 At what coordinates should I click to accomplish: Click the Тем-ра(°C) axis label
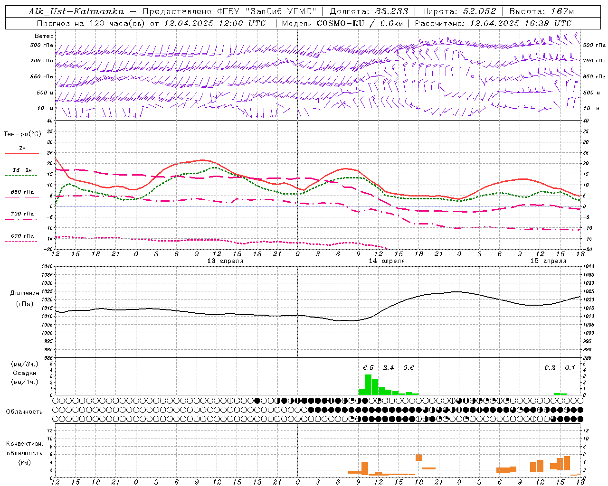[22, 134]
